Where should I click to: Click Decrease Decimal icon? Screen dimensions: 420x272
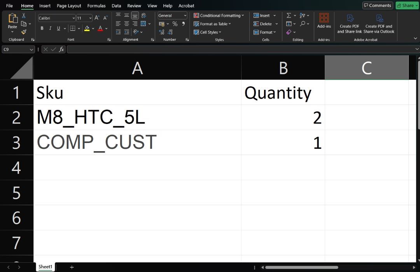(170, 32)
